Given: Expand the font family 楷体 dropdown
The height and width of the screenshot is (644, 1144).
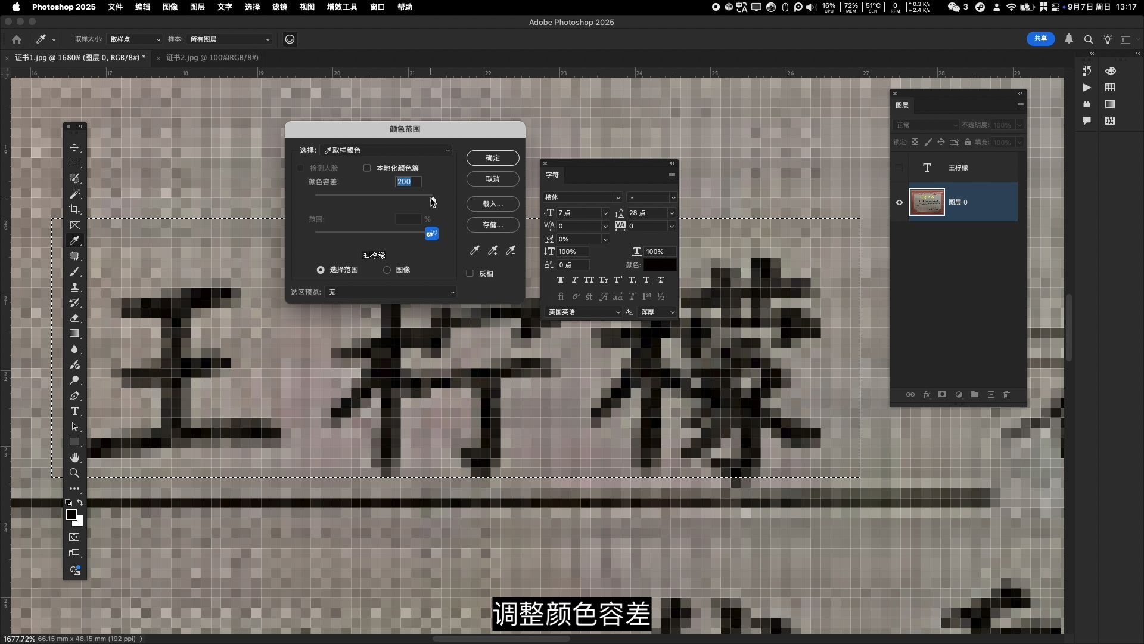Looking at the screenshot, I should [618, 197].
